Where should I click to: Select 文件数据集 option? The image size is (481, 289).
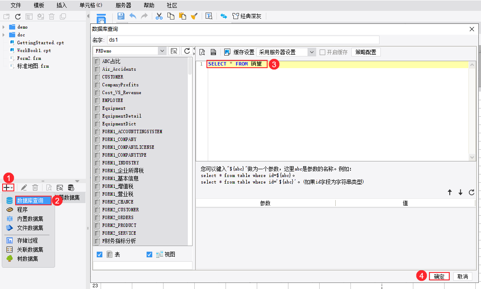30,228
